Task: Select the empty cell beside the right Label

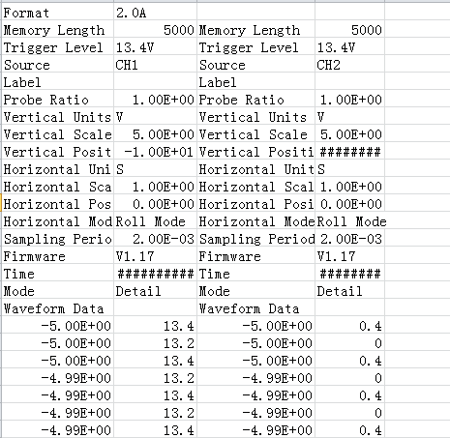Action: tap(349, 82)
